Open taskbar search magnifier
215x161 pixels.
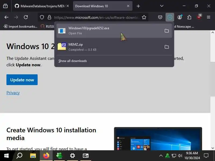[x=19, y=156]
